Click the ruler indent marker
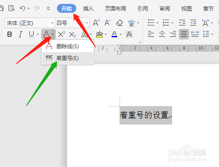The height and width of the screenshot is (167, 219). 119,50
